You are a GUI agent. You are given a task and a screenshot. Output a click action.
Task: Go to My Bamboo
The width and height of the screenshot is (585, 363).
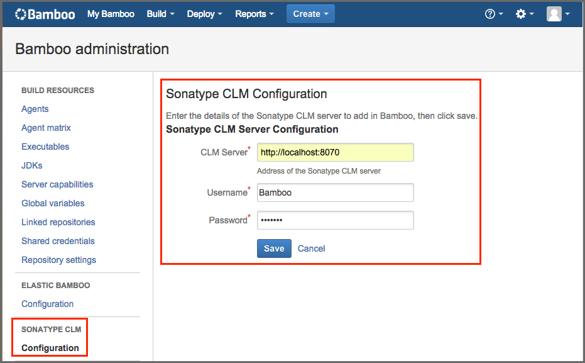tap(111, 14)
